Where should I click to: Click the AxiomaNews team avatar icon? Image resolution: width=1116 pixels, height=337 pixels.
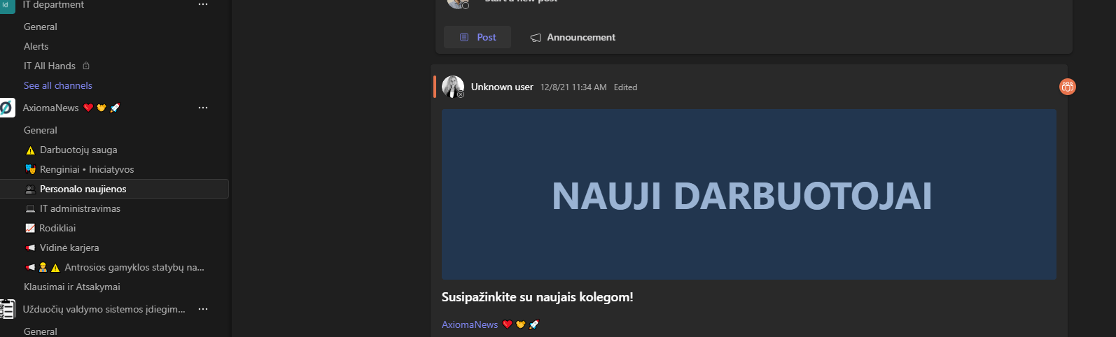(x=7, y=108)
